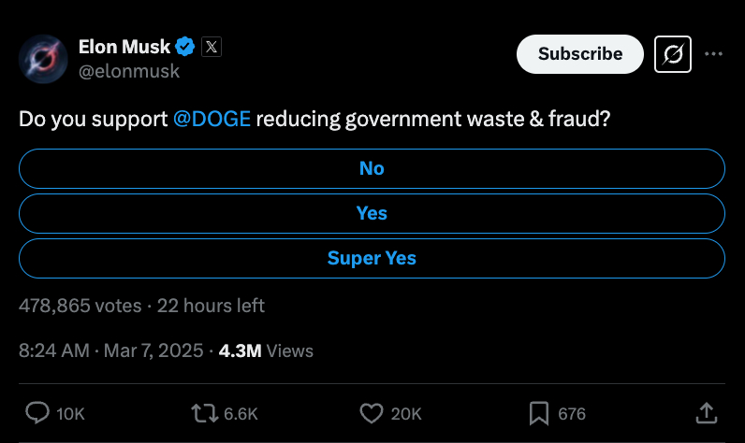Image resolution: width=745 pixels, height=443 pixels.
Task: Click the blue verified checkmark badge
Action: click(x=184, y=47)
